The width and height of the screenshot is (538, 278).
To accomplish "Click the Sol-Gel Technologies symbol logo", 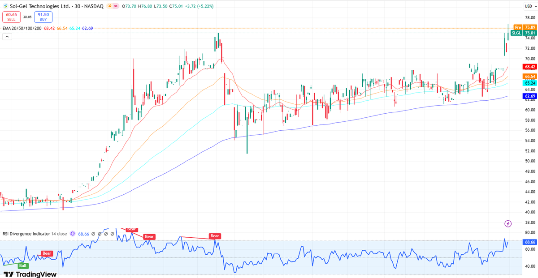I will pyautogui.click(x=5, y=6).
